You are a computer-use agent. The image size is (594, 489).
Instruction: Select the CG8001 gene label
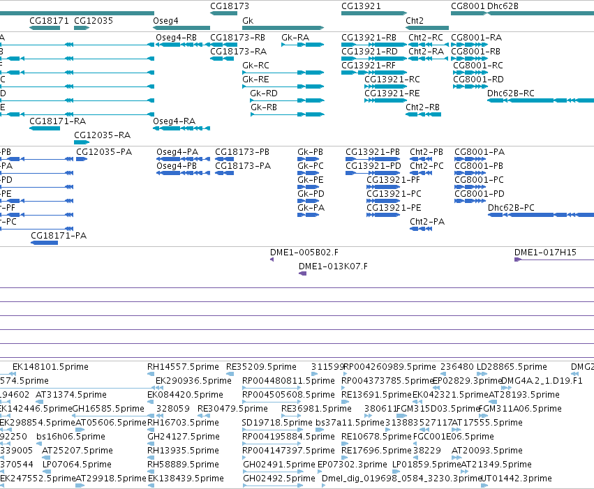(x=468, y=6)
